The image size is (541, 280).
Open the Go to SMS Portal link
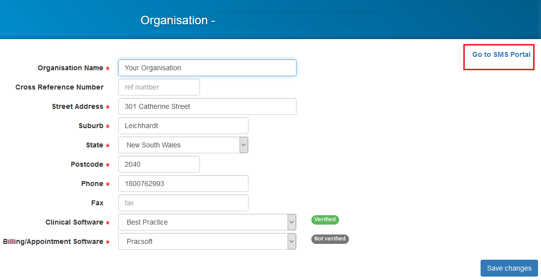501,54
